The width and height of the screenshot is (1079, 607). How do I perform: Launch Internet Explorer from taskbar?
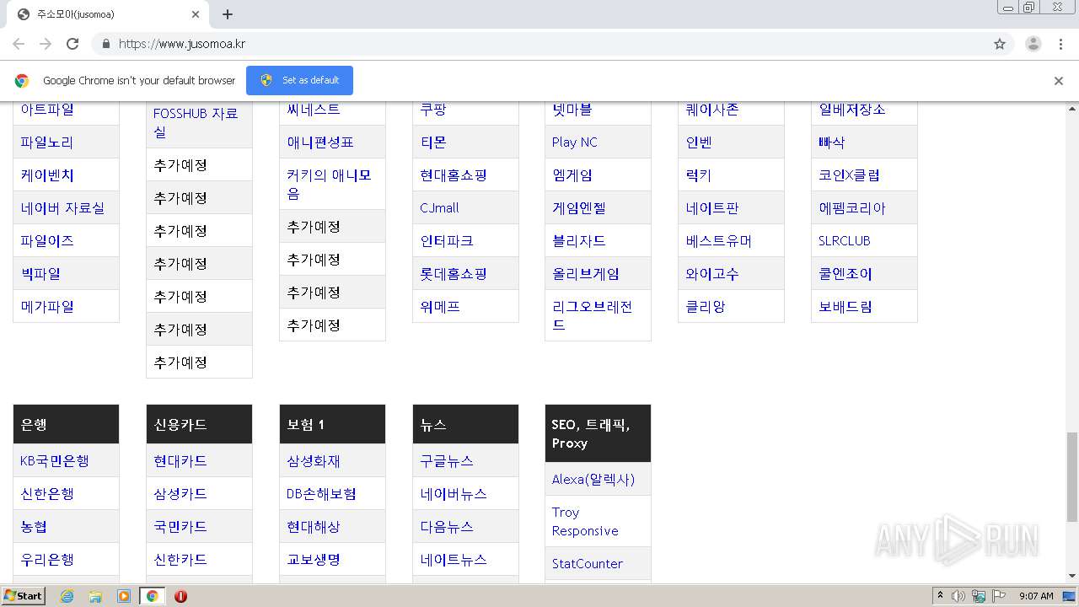click(x=67, y=596)
